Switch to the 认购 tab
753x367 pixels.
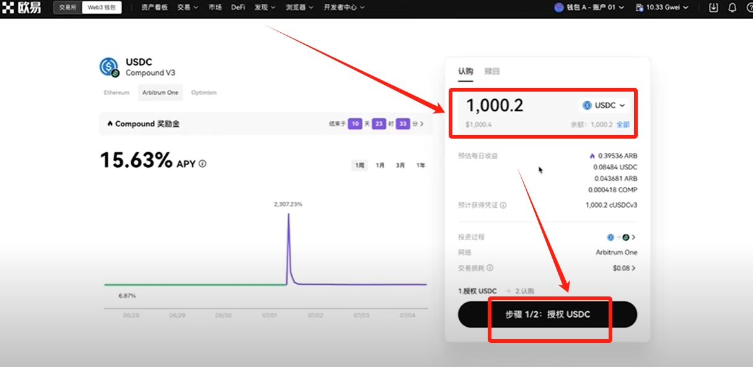click(465, 71)
